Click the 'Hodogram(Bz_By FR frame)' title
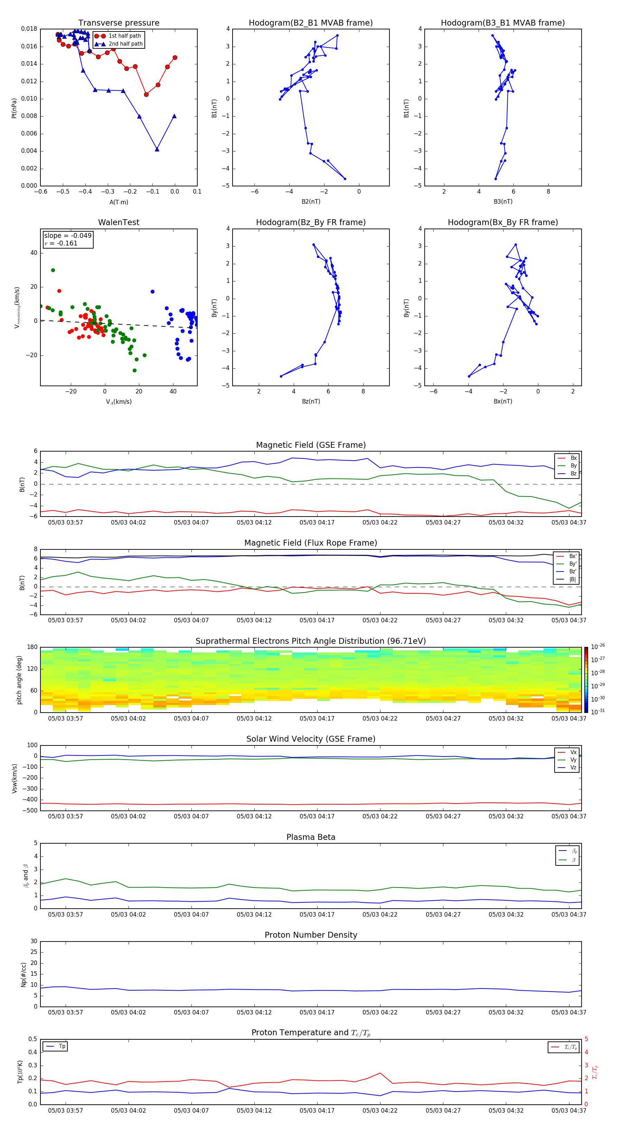622x1141 pixels. 311,222
